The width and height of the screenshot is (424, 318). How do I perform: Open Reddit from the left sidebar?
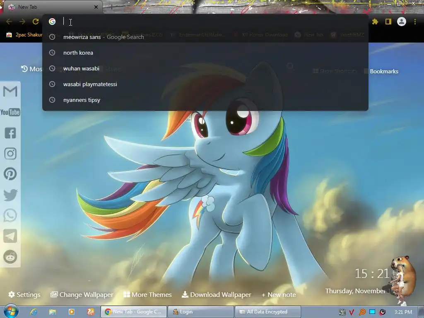10,257
